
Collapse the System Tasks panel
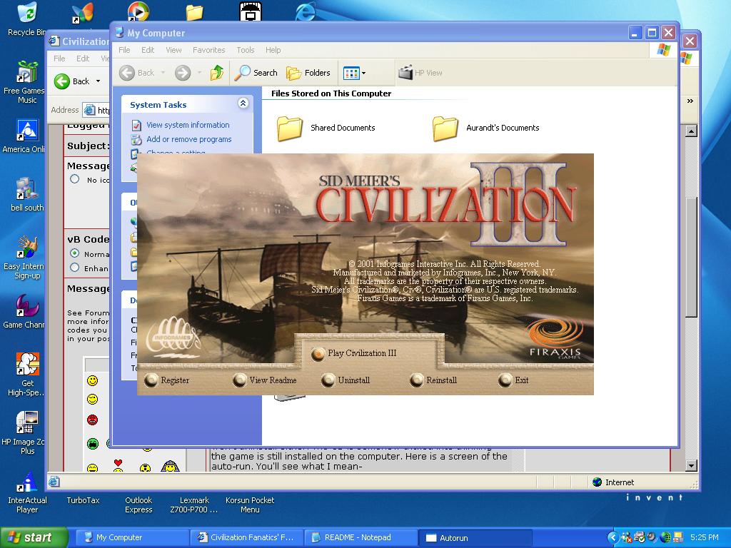click(x=243, y=103)
